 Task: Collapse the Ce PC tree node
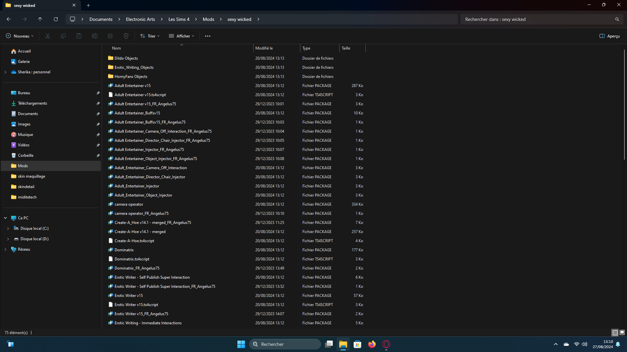click(6, 218)
